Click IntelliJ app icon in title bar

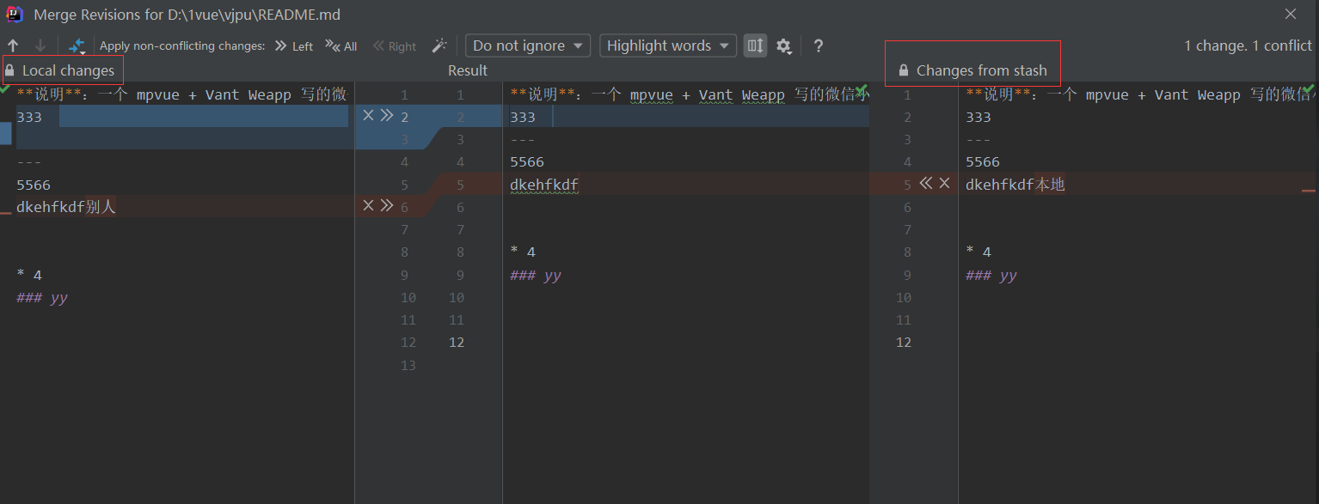click(15, 15)
